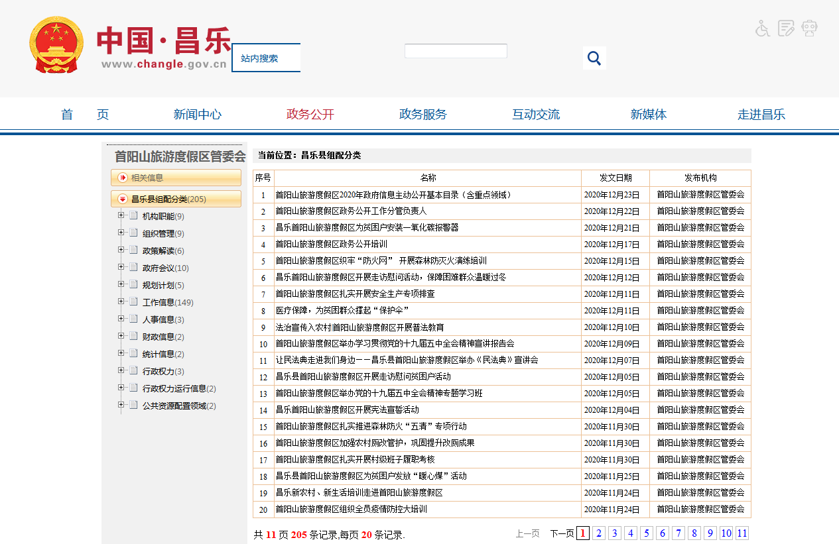839x544 pixels.
Task: Jump to page 11 in pagination
Action: coord(742,534)
